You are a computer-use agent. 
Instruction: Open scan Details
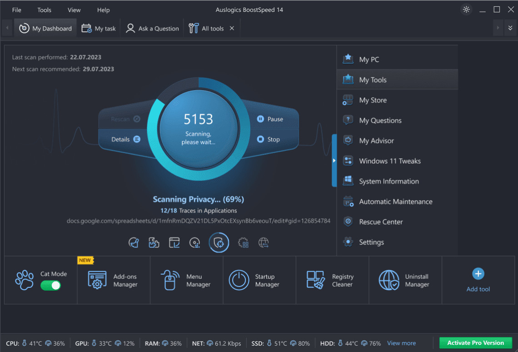(126, 139)
